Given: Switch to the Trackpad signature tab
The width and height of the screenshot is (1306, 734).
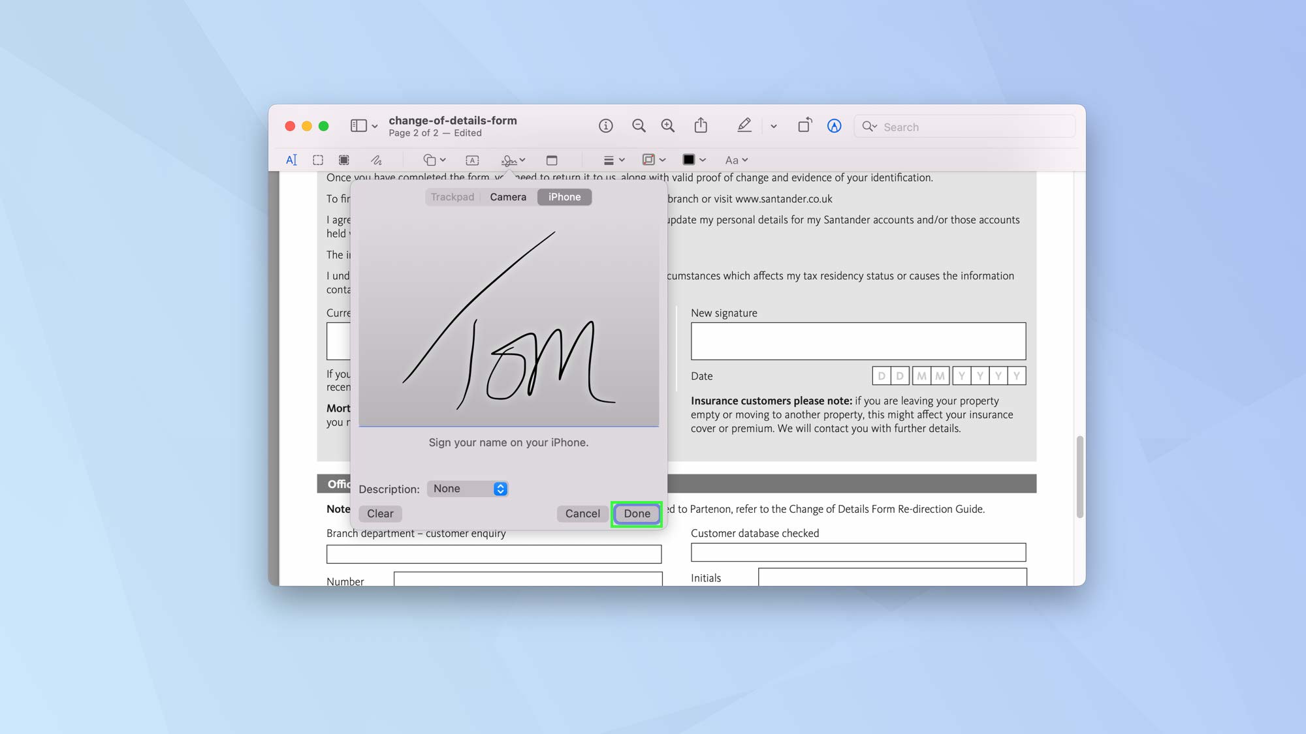Looking at the screenshot, I should 452,196.
